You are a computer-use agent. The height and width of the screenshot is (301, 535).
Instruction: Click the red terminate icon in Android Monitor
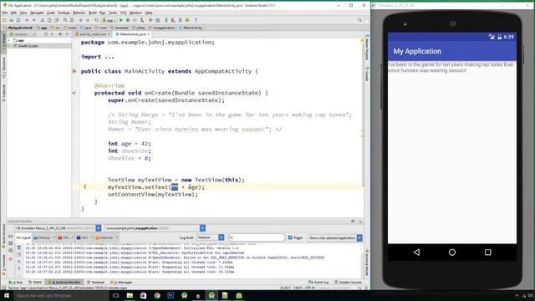11,259
